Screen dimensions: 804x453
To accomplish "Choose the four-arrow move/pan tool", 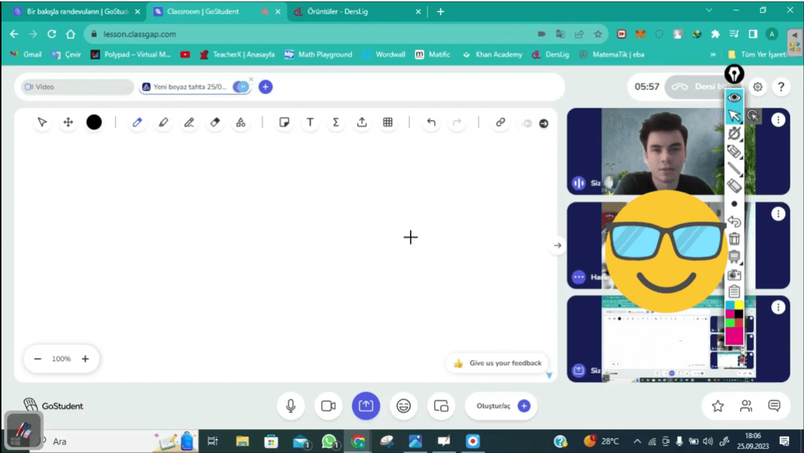I will coord(68,122).
